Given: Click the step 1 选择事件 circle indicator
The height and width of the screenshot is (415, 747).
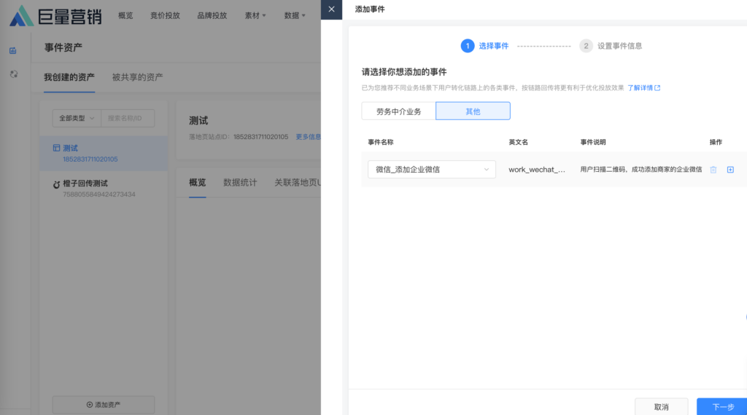Looking at the screenshot, I should coord(467,46).
